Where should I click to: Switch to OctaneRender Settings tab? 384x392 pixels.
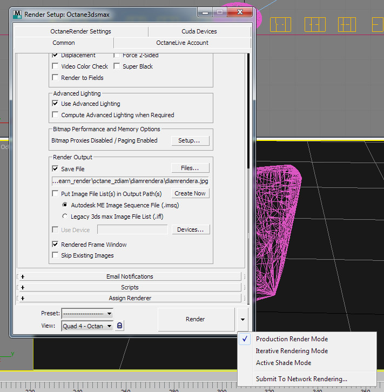pyautogui.click(x=81, y=31)
